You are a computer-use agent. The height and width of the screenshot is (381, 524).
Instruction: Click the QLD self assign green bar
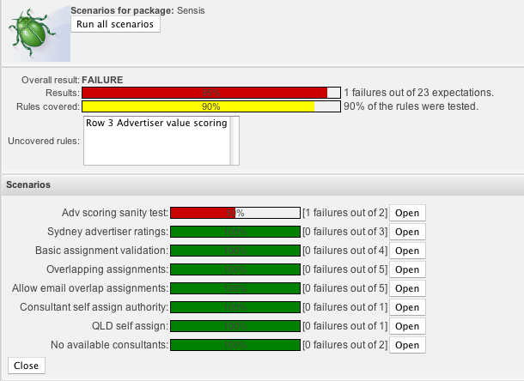tap(235, 326)
